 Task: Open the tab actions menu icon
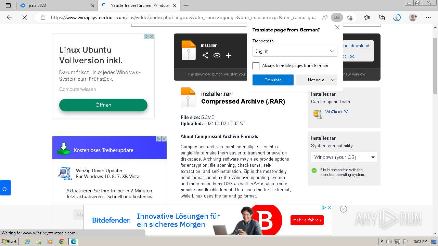8,5
